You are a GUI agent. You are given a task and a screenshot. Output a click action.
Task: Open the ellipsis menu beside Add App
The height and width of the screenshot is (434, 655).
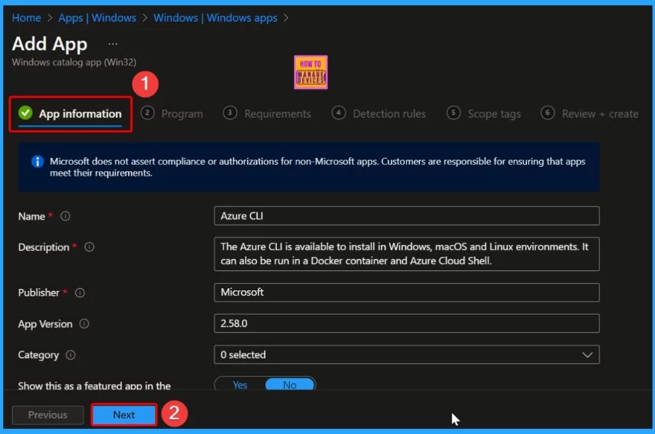(x=113, y=44)
